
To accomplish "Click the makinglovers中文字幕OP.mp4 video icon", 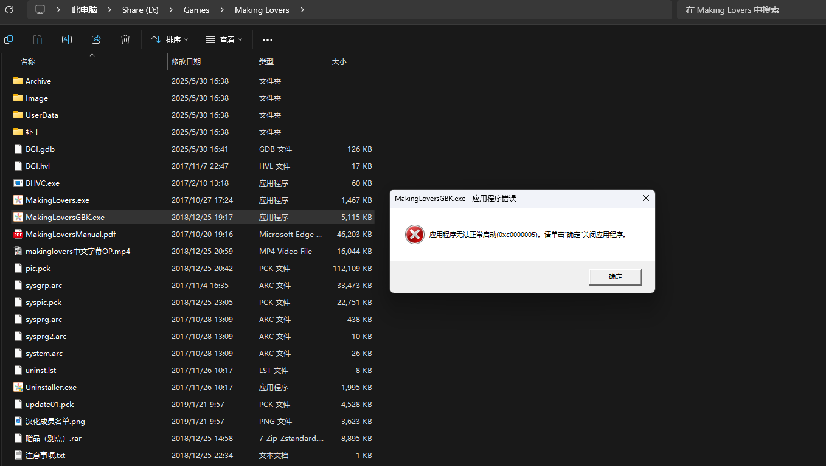I will click(x=18, y=251).
